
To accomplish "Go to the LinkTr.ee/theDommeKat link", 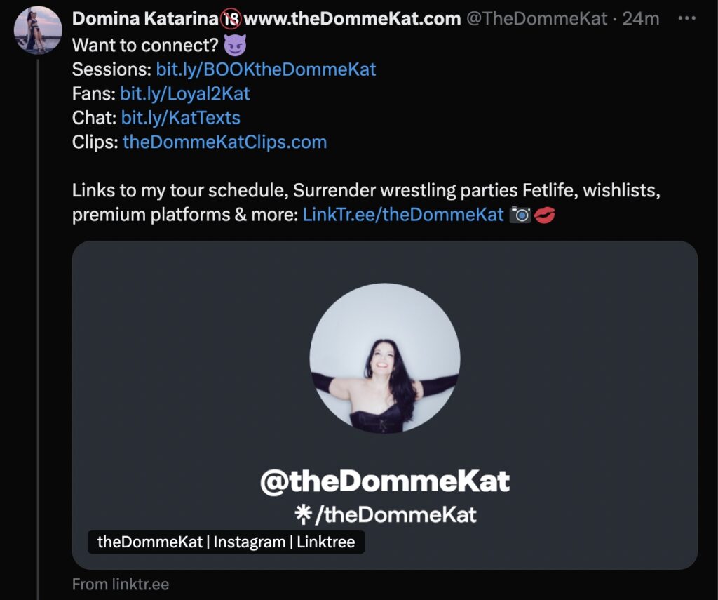I will coord(403,215).
